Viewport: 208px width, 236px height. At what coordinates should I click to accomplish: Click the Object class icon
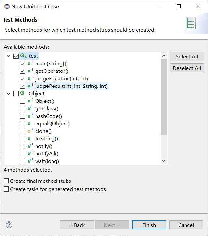22,93
